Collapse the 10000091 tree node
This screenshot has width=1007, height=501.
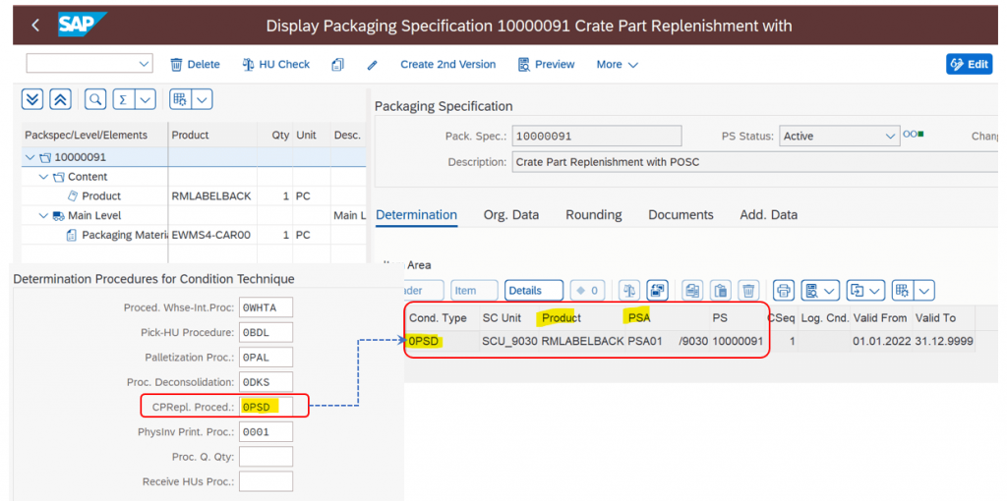[x=30, y=157]
